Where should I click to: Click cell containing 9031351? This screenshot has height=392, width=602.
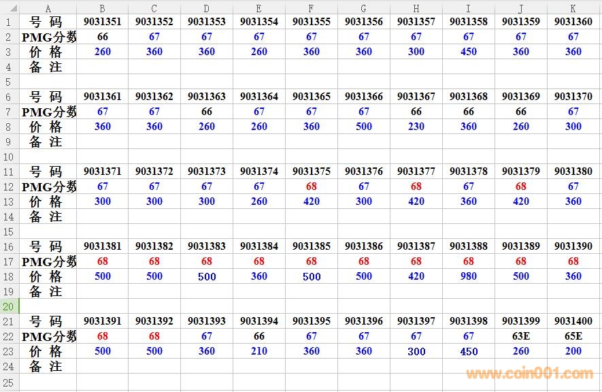tap(102, 22)
